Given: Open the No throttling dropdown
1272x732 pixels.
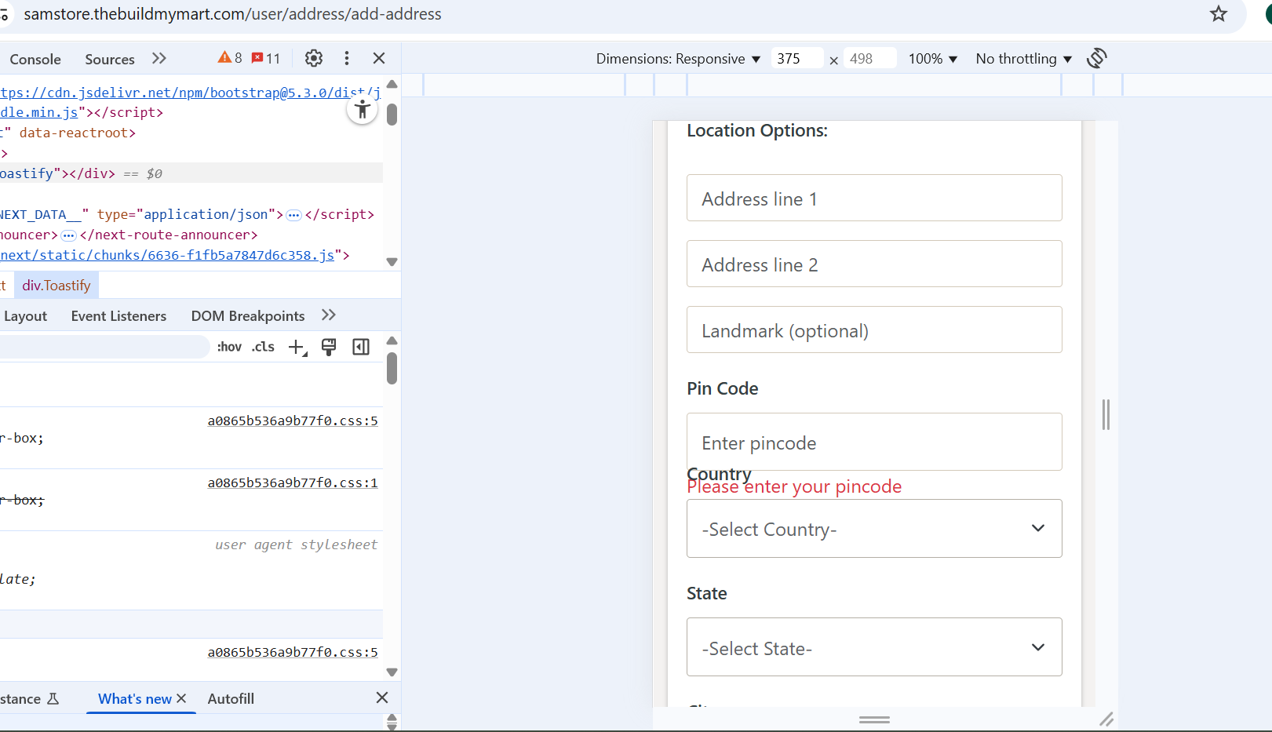Looking at the screenshot, I should pos(1024,59).
